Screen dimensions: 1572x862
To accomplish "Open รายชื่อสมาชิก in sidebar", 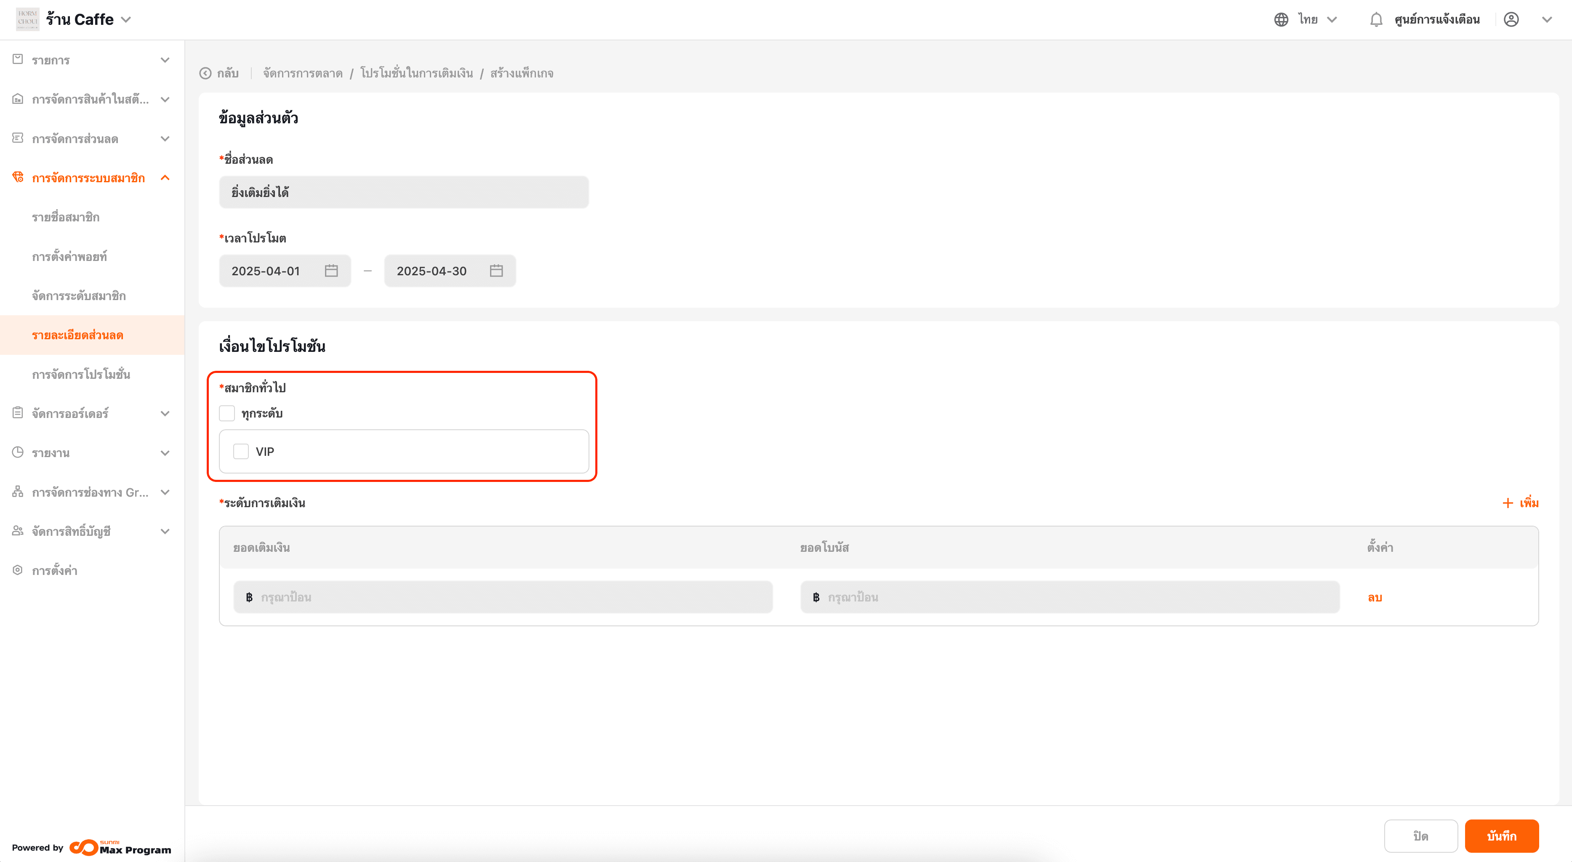I will [x=66, y=217].
